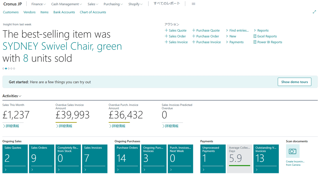Click the Average Collection Days progress indicator
The image size is (319, 174).
(239, 165)
